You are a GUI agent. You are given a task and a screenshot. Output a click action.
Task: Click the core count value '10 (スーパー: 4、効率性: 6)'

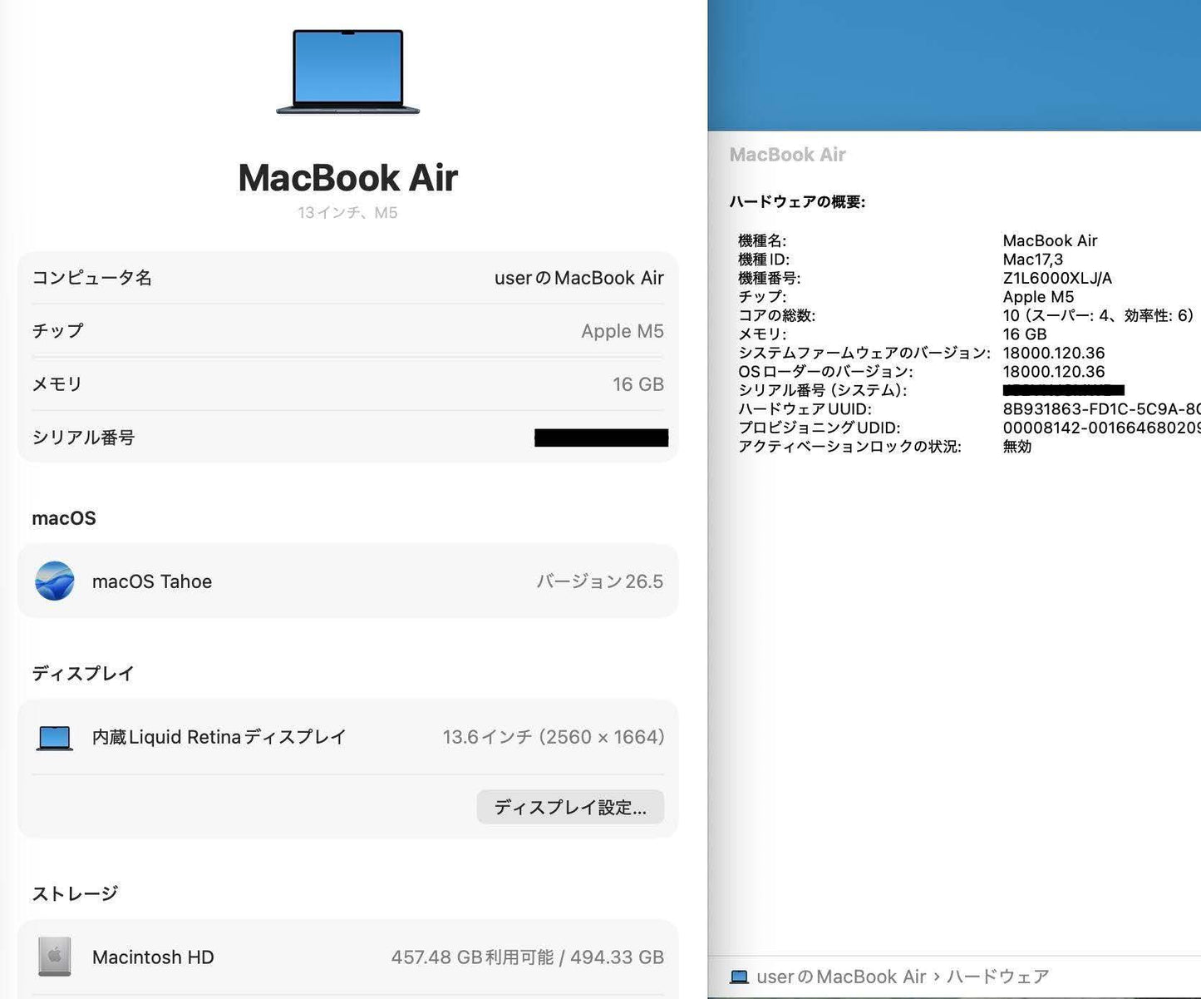[x=1098, y=315]
